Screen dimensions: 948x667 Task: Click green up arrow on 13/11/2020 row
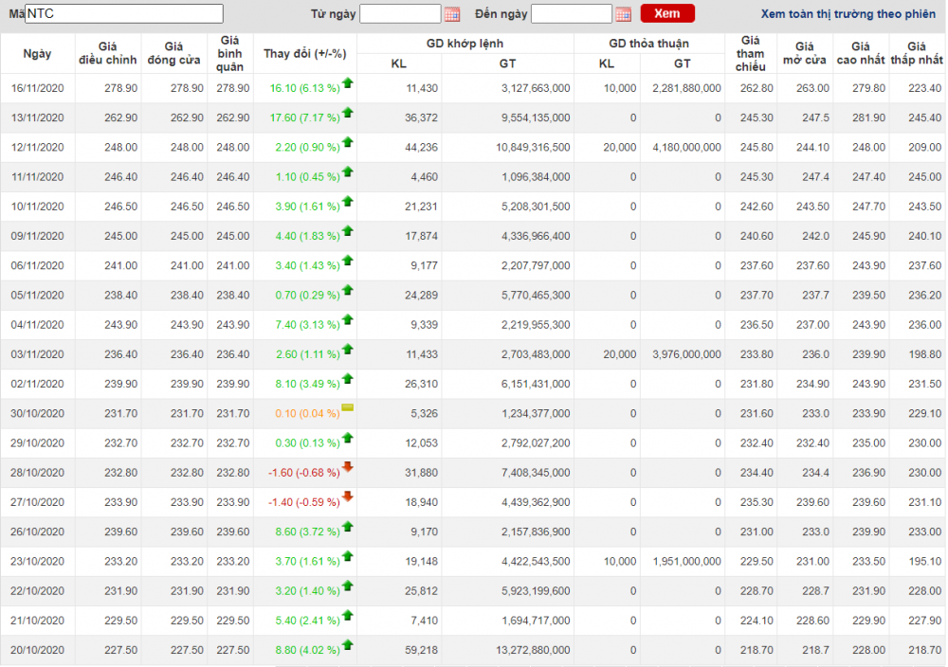click(x=348, y=113)
